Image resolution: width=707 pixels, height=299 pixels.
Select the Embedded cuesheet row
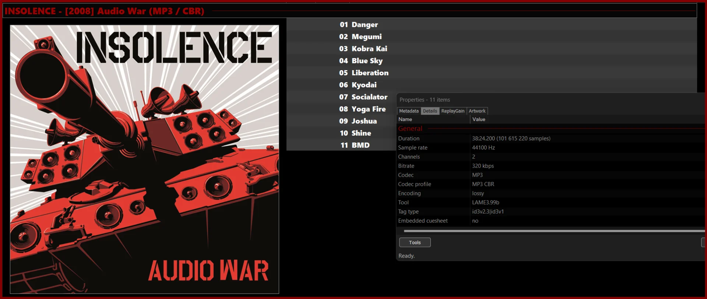[551, 221]
